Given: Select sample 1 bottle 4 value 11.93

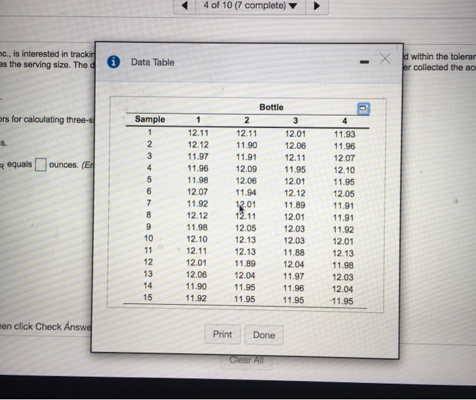Looking at the screenshot, I should [x=345, y=134].
